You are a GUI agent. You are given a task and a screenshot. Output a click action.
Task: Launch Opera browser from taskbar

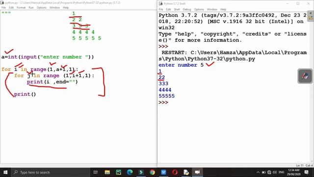tap(175, 172)
